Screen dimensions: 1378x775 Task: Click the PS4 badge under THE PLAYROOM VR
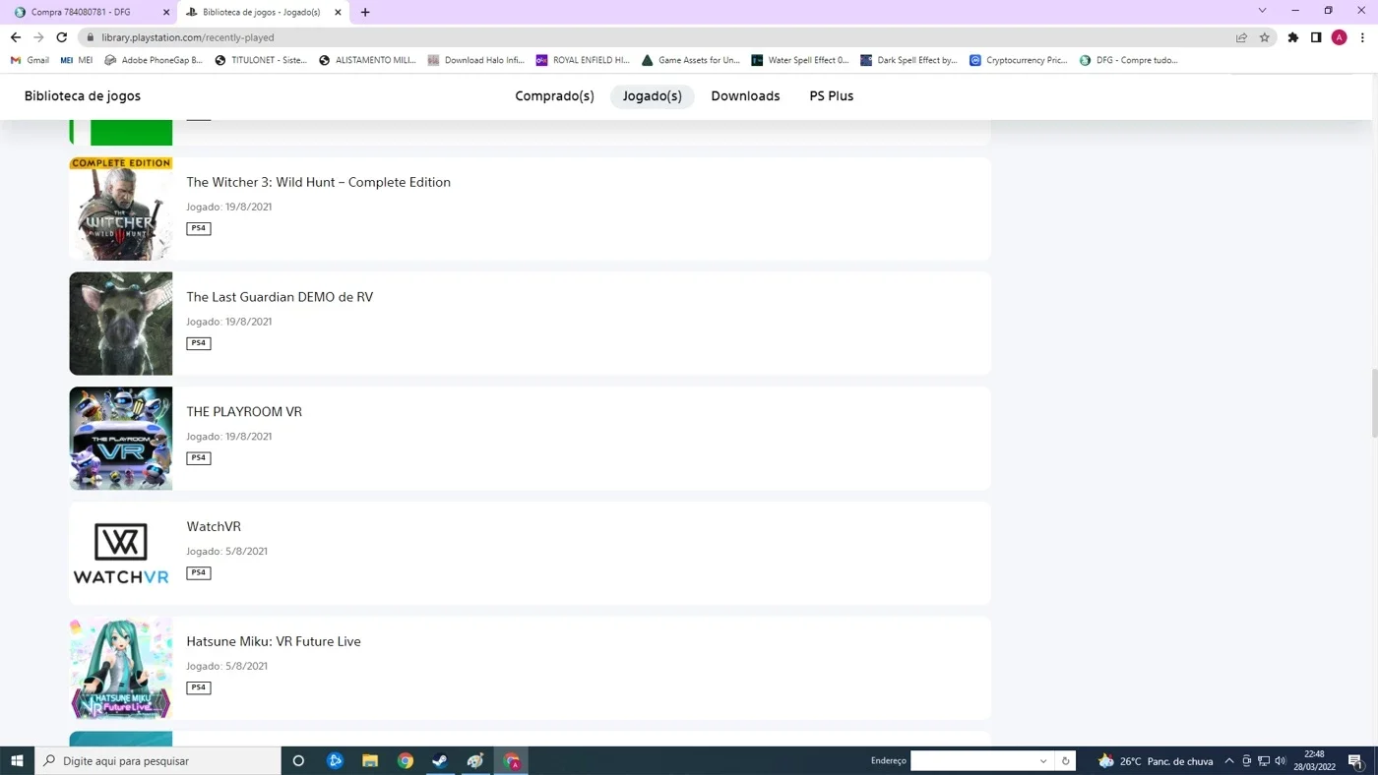coord(199,457)
